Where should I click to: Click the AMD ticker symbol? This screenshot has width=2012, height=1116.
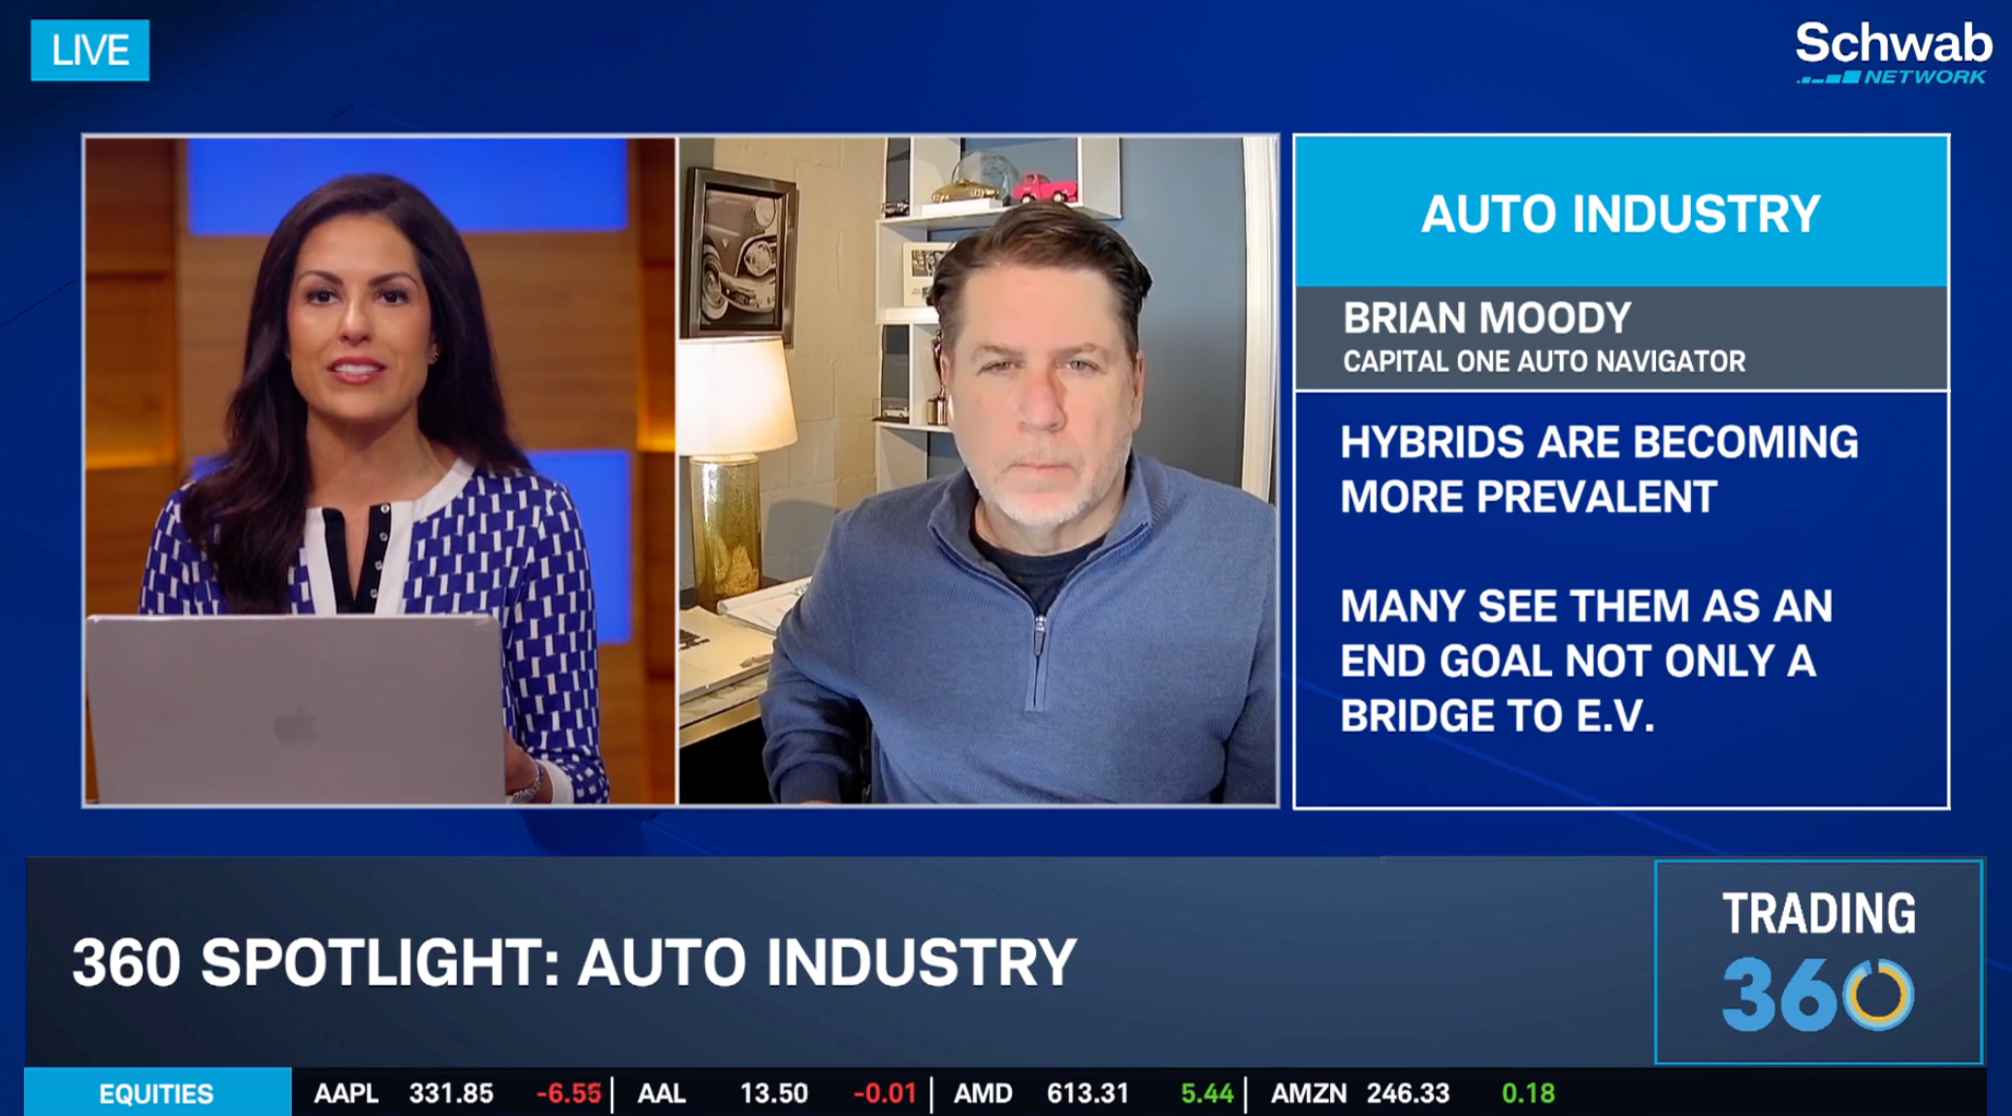click(983, 1094)
